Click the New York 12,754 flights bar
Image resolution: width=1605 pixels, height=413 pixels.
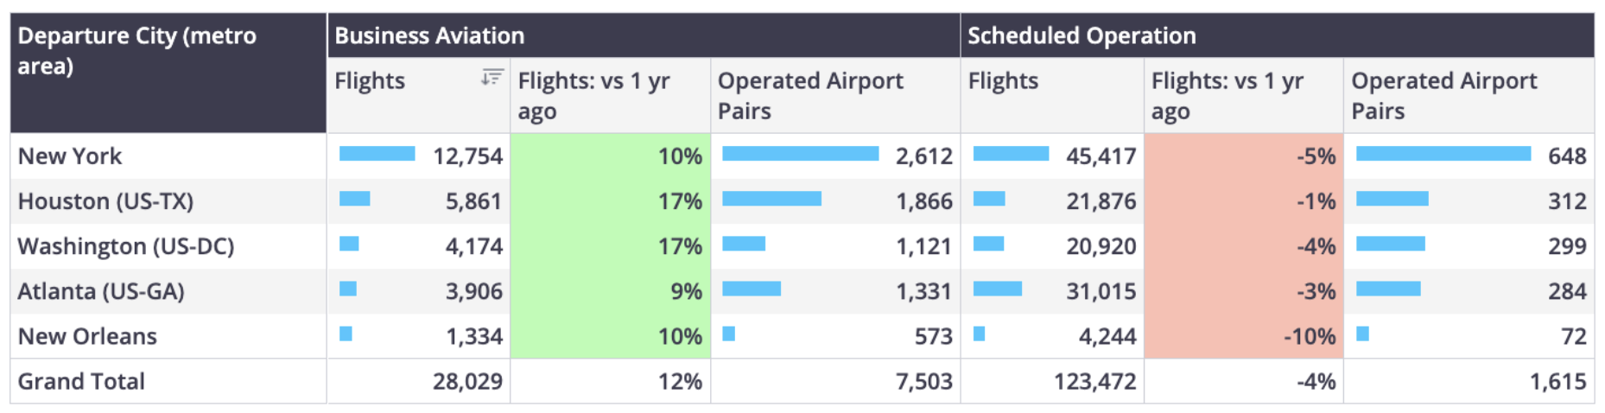point(377,154)
